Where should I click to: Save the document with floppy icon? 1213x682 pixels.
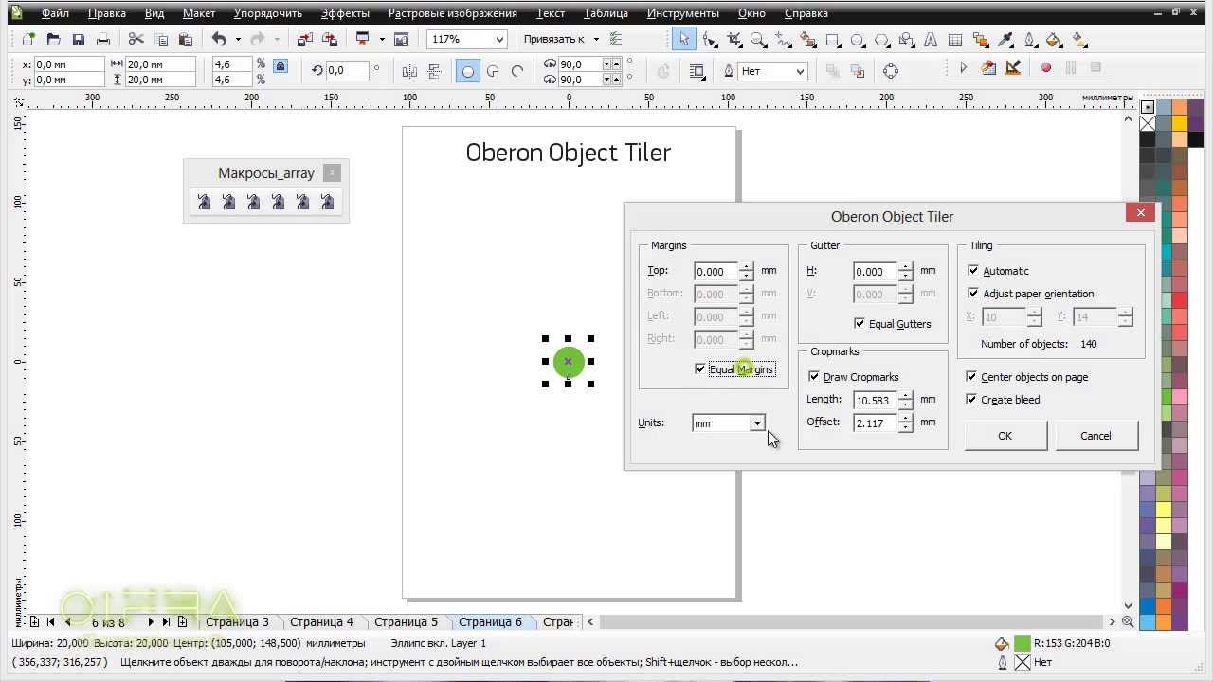tap(79, 40)
